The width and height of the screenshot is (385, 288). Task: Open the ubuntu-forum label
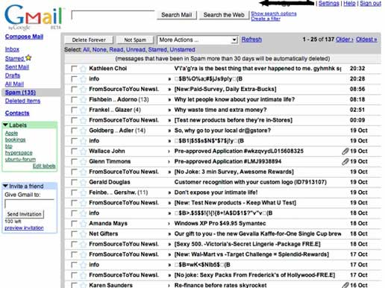(x=20, y=159)
